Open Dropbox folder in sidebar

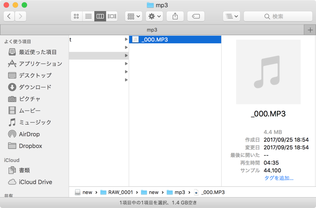pyautogui.click(x=25, y=146)
